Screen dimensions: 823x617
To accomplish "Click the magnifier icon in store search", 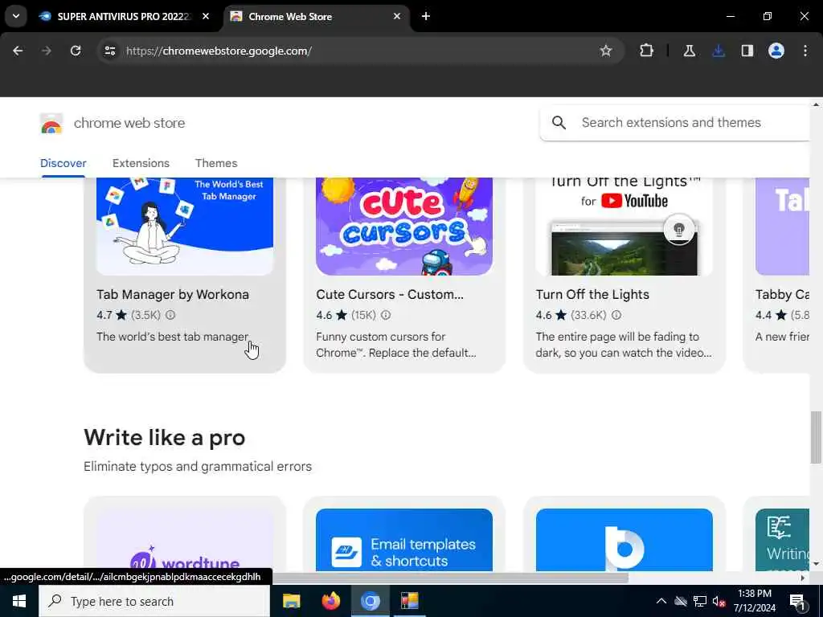I will click(559, 123).
